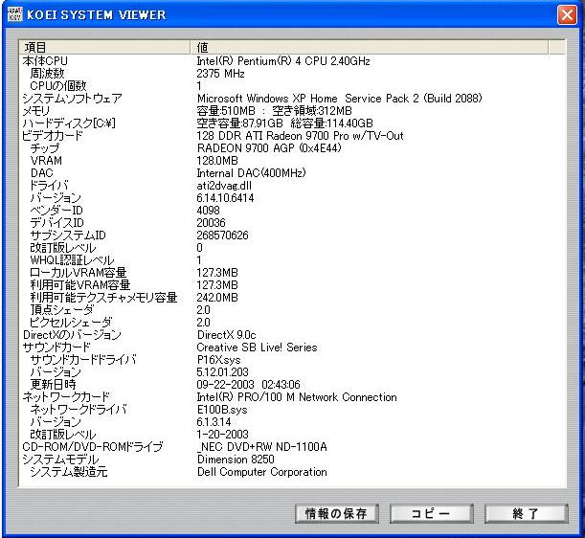
Task: Select the ドライバ row label
Action: click(x=49, y=186)
